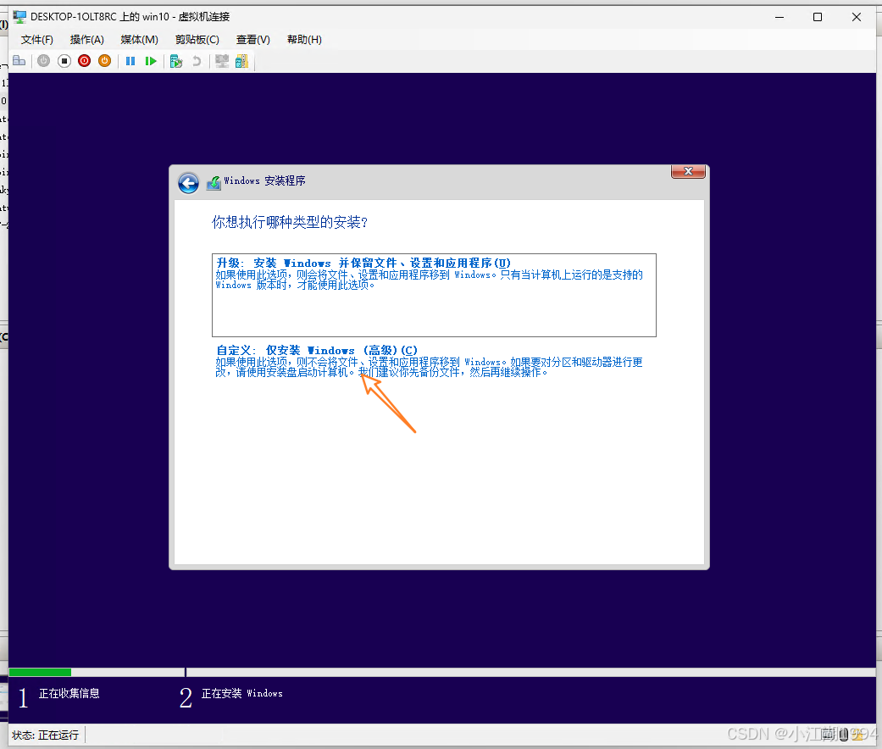Open the 媒体(M) menu

(x=139, y=39)
